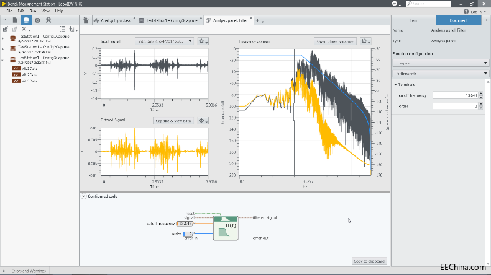
Task: Click the order constant in configured code
Action: 188,234
